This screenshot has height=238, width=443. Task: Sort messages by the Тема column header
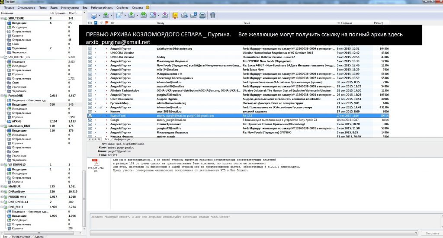coord(247,23)
